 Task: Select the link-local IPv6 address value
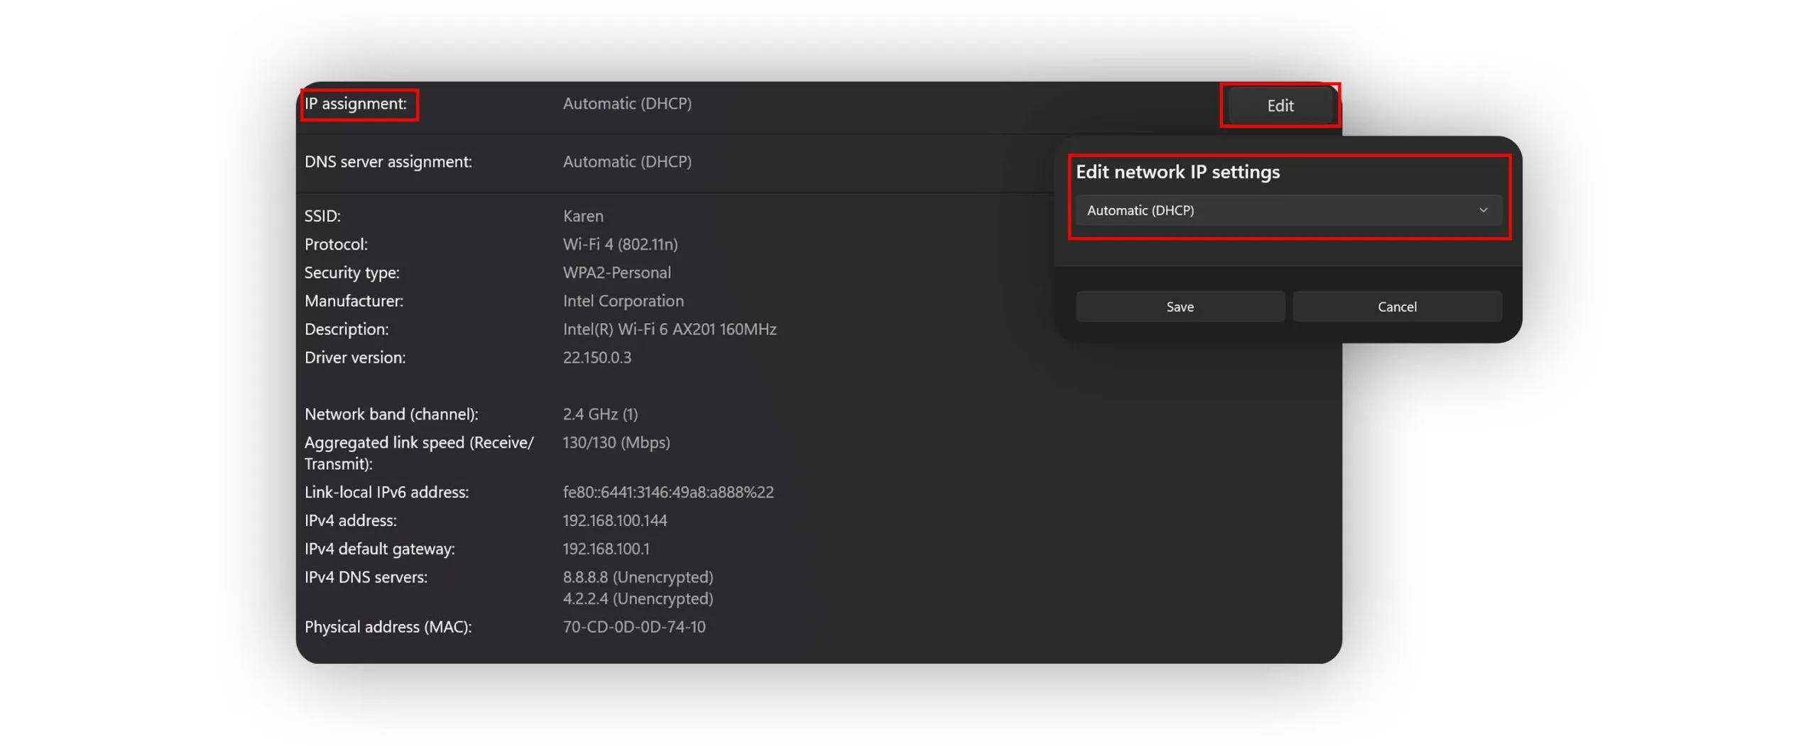(668, 492)
